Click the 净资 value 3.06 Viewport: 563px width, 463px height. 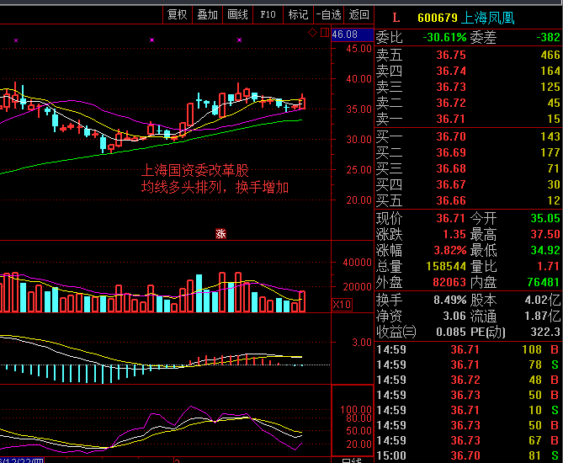pyautogui.click(x=454, y=316)
